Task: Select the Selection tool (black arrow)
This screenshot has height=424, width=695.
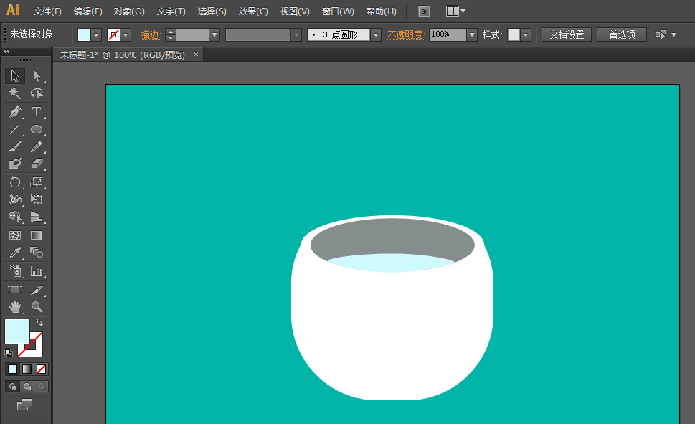Action: tap(15, 76)
